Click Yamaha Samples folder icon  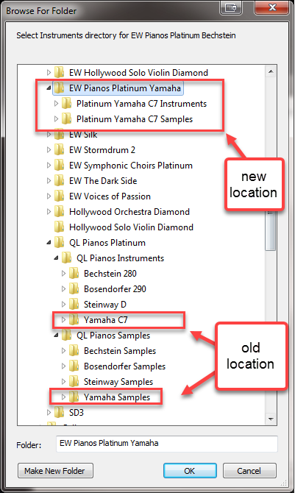click(x=74, y=397)
